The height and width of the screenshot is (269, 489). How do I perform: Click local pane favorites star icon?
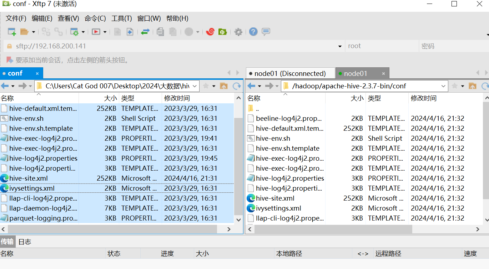(x=206, y=86)
